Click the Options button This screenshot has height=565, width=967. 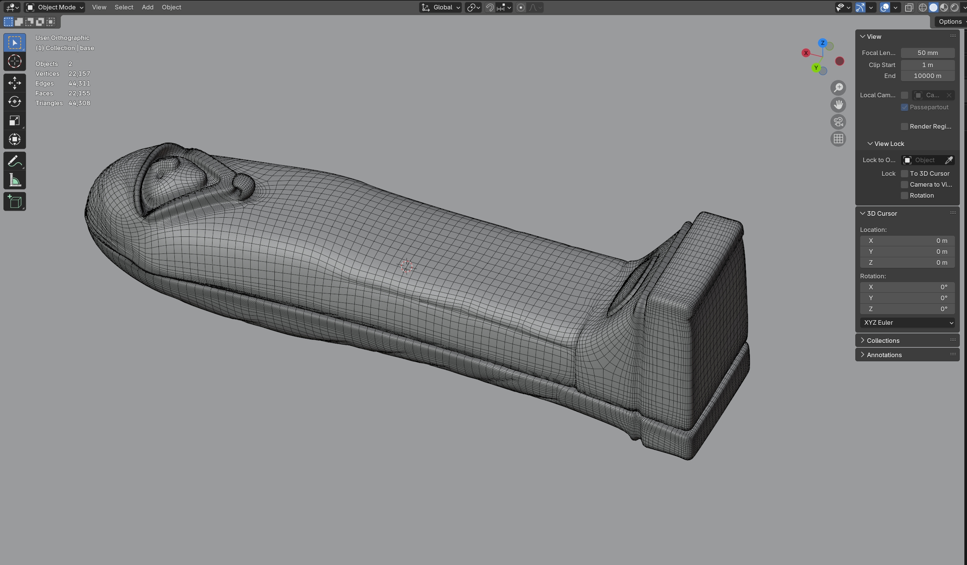pos(950,22)
